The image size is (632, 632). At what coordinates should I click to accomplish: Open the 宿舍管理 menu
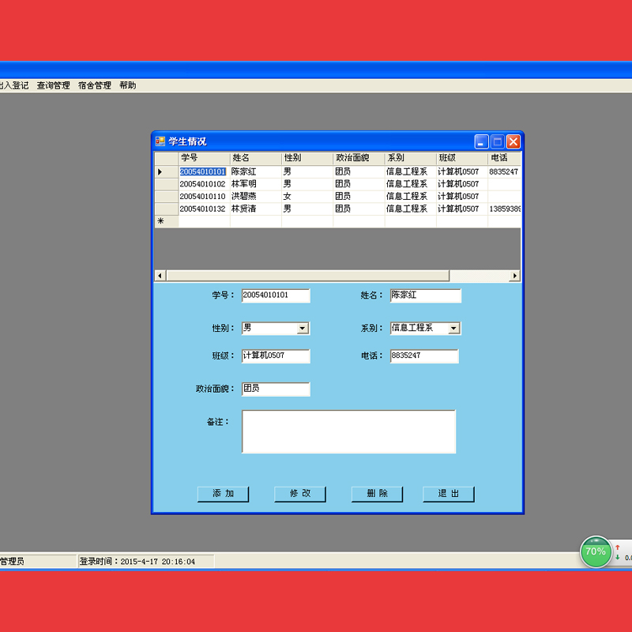[x=94, y=85]
